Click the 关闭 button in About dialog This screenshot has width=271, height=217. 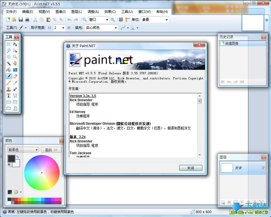pos(191,168)
